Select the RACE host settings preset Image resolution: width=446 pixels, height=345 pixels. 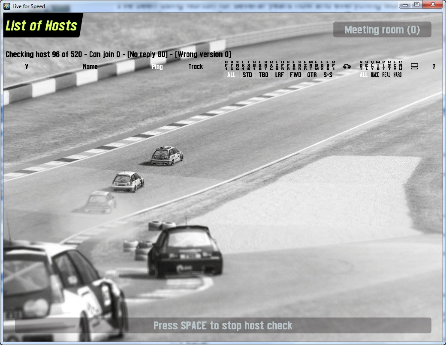pos(375,74)
